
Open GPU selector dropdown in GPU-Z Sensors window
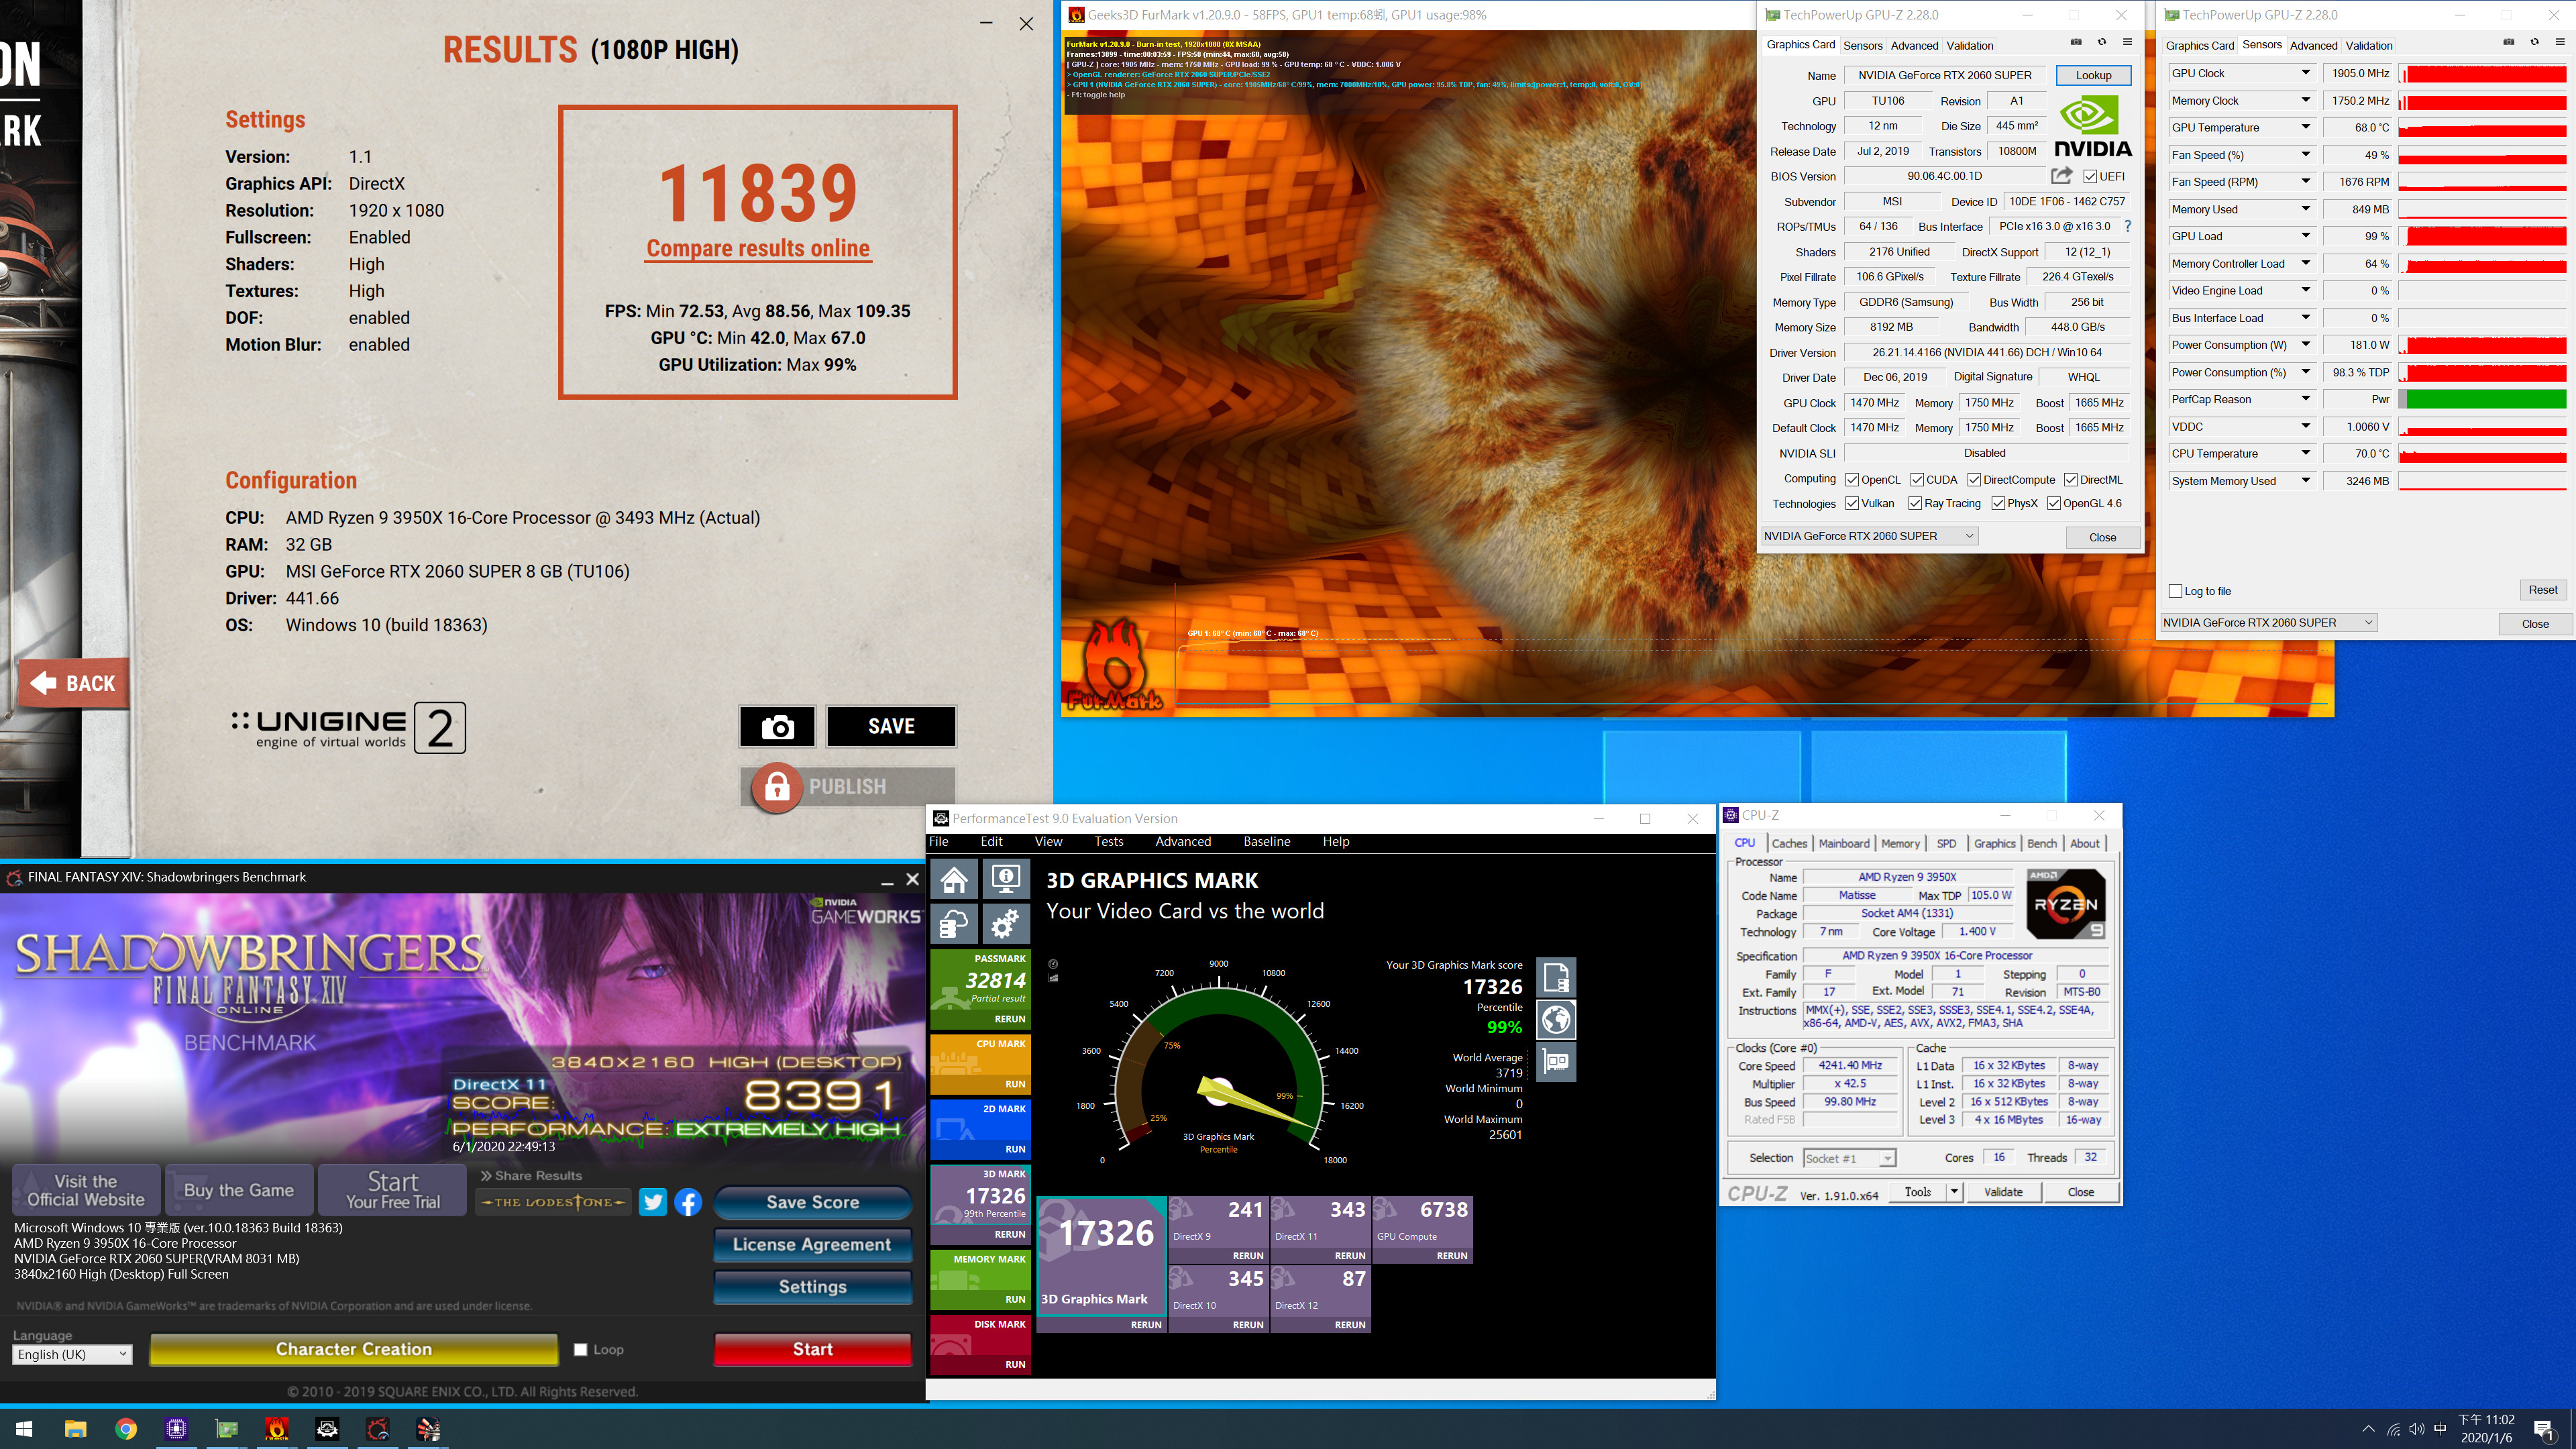click(x=2268, y=622)
